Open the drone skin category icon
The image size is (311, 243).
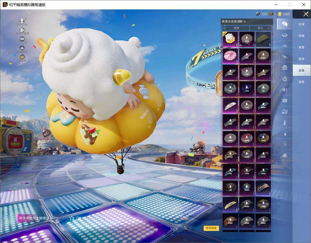pyautogui.click(x=285, y=46)
